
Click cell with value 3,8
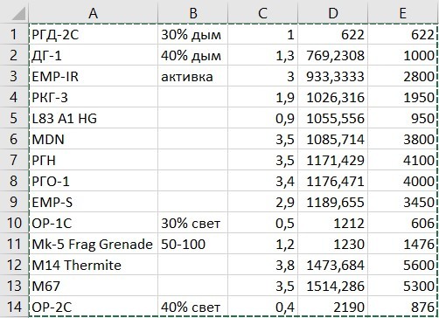click(x=262, y=265)
